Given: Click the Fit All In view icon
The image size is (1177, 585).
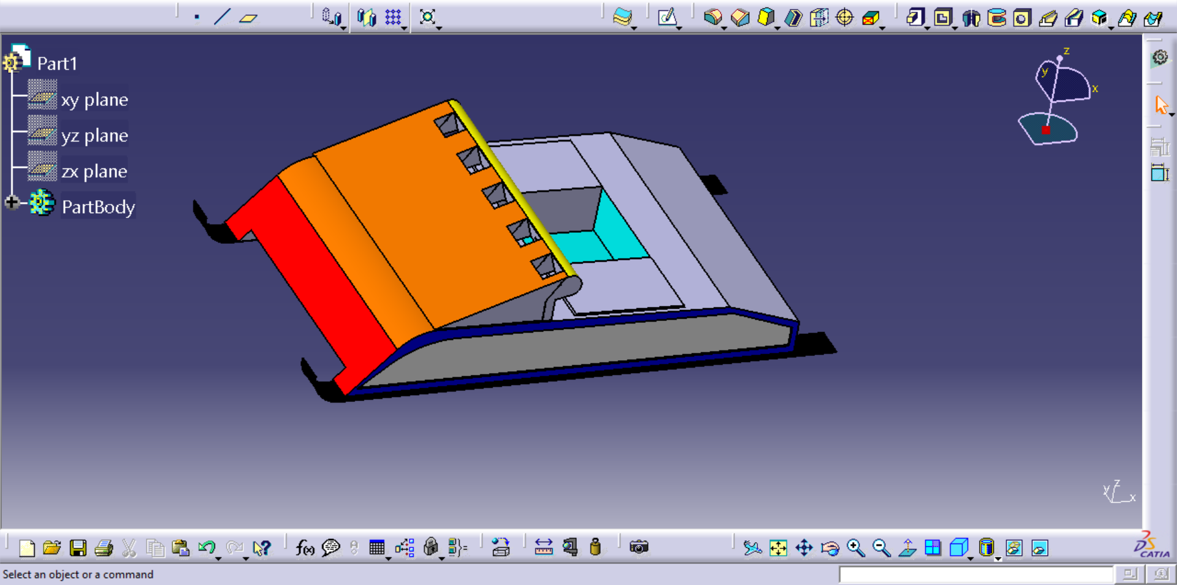Looking at the screenshot, I should tap(778, 548).
